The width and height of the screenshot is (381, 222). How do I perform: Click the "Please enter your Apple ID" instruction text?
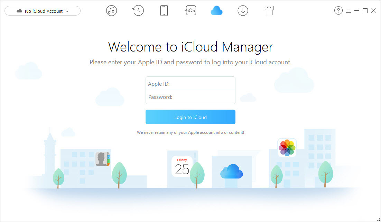click(191, 62)
